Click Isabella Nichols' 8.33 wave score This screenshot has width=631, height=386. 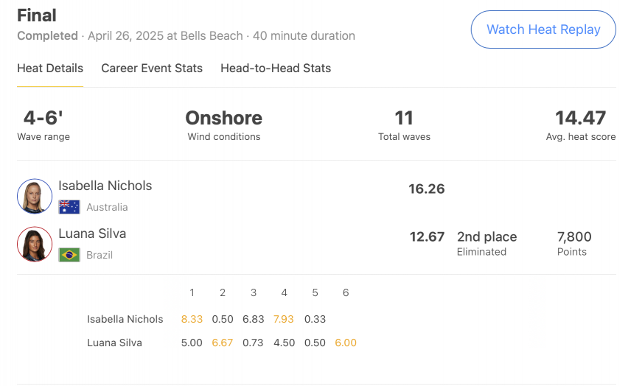192,319
